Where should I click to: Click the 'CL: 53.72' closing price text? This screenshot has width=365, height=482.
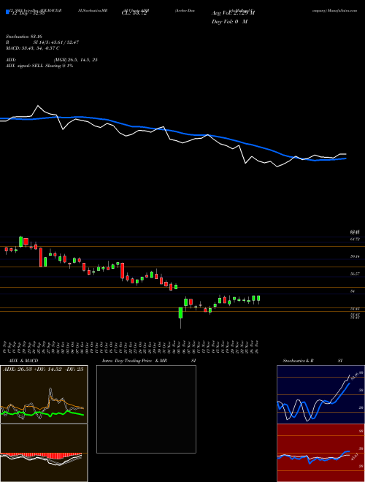[134, 13]
